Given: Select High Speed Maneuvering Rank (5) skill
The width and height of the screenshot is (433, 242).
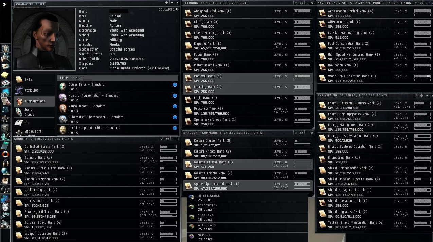Looking at the screenshot, I should click(x=375, y=57).
